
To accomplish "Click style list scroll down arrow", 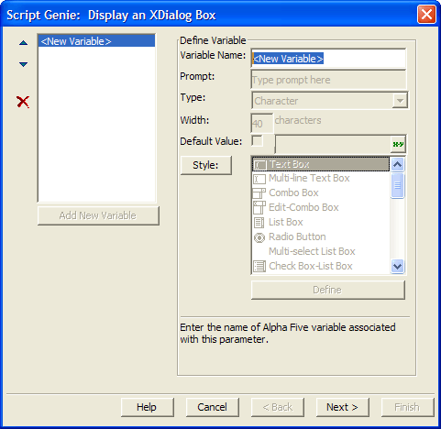I will [x=397, y=266].
